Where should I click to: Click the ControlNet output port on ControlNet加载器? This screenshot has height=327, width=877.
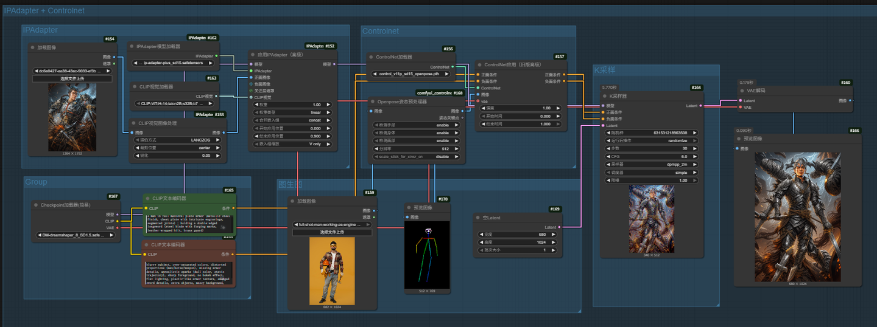point(452,67)
